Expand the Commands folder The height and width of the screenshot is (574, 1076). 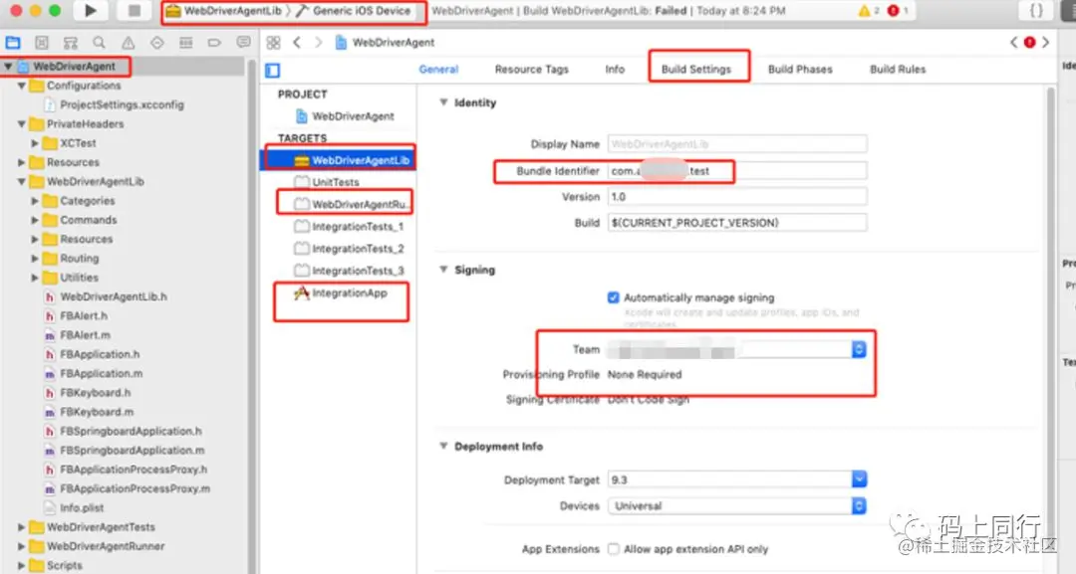(x=35, y=220)
